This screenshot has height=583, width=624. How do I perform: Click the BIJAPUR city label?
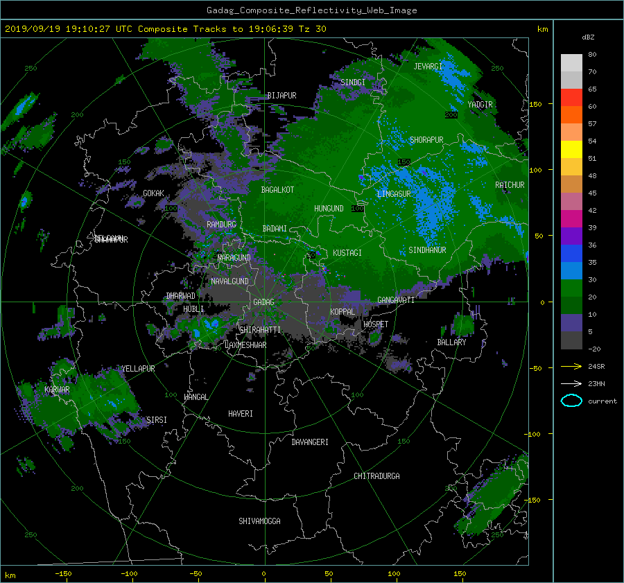(x=281, y=96)
